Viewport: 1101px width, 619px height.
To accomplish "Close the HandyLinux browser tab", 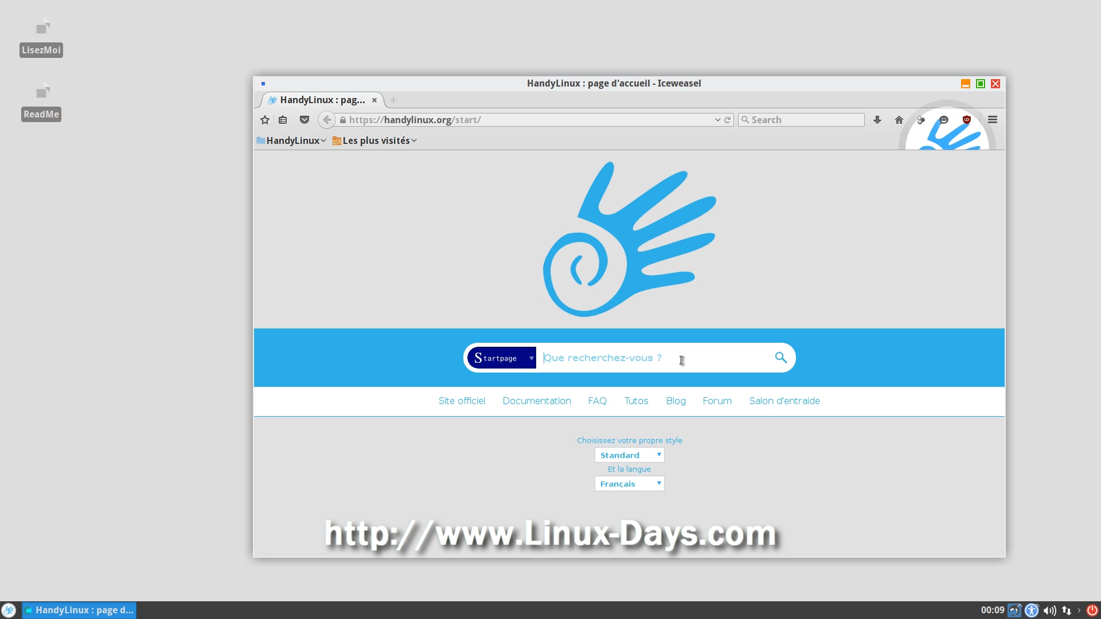I will pyautogui.click(x=374, y=100).
